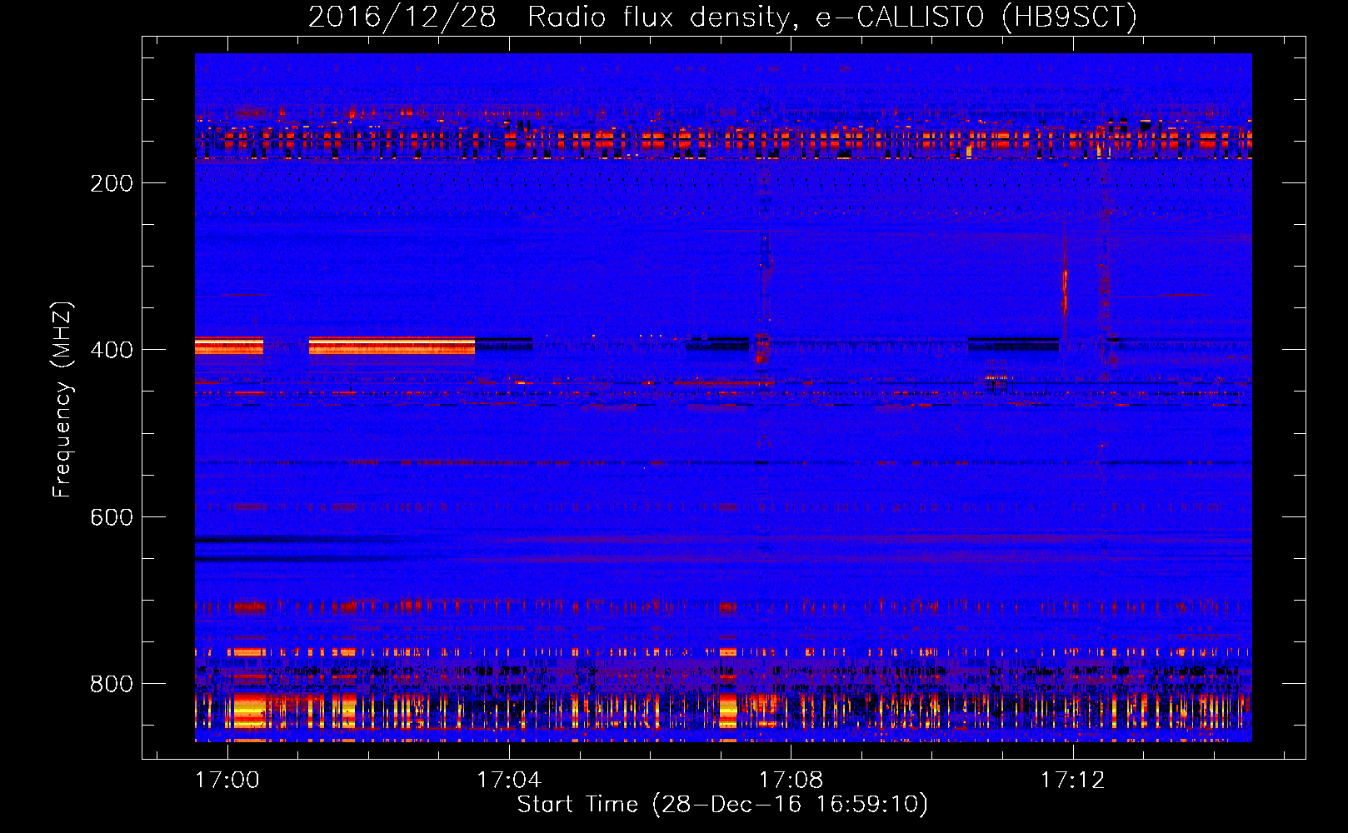This screenshot has width=1348, height=833.
Task: Click the 800 frequency tick label
Action: point(112,684)
